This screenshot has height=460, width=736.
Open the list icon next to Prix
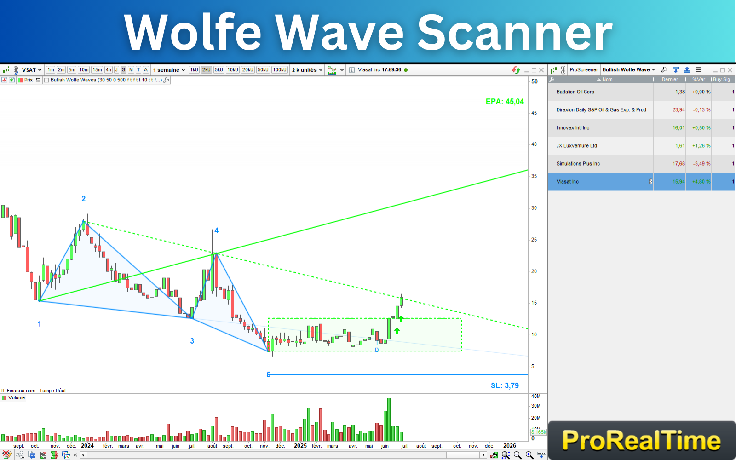(38, 80)
